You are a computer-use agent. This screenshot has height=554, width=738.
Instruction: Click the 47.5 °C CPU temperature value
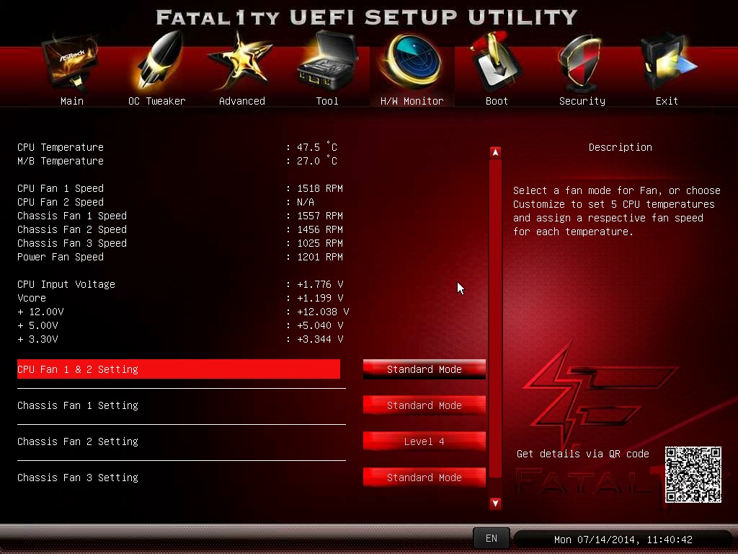click(317, 147)
